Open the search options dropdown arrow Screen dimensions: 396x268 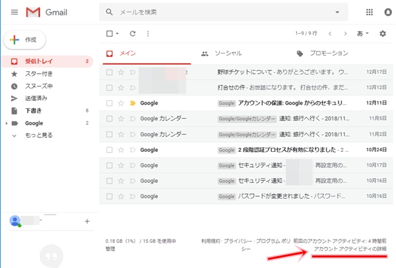point(337,12)
